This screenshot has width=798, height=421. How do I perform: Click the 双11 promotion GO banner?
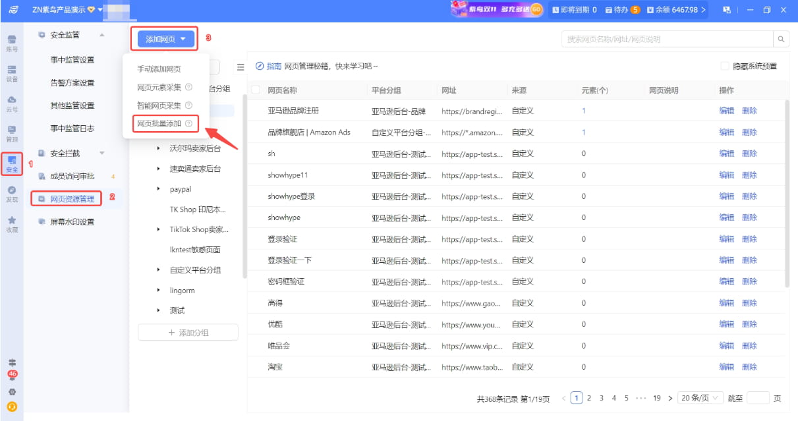(x=496, y=9)
